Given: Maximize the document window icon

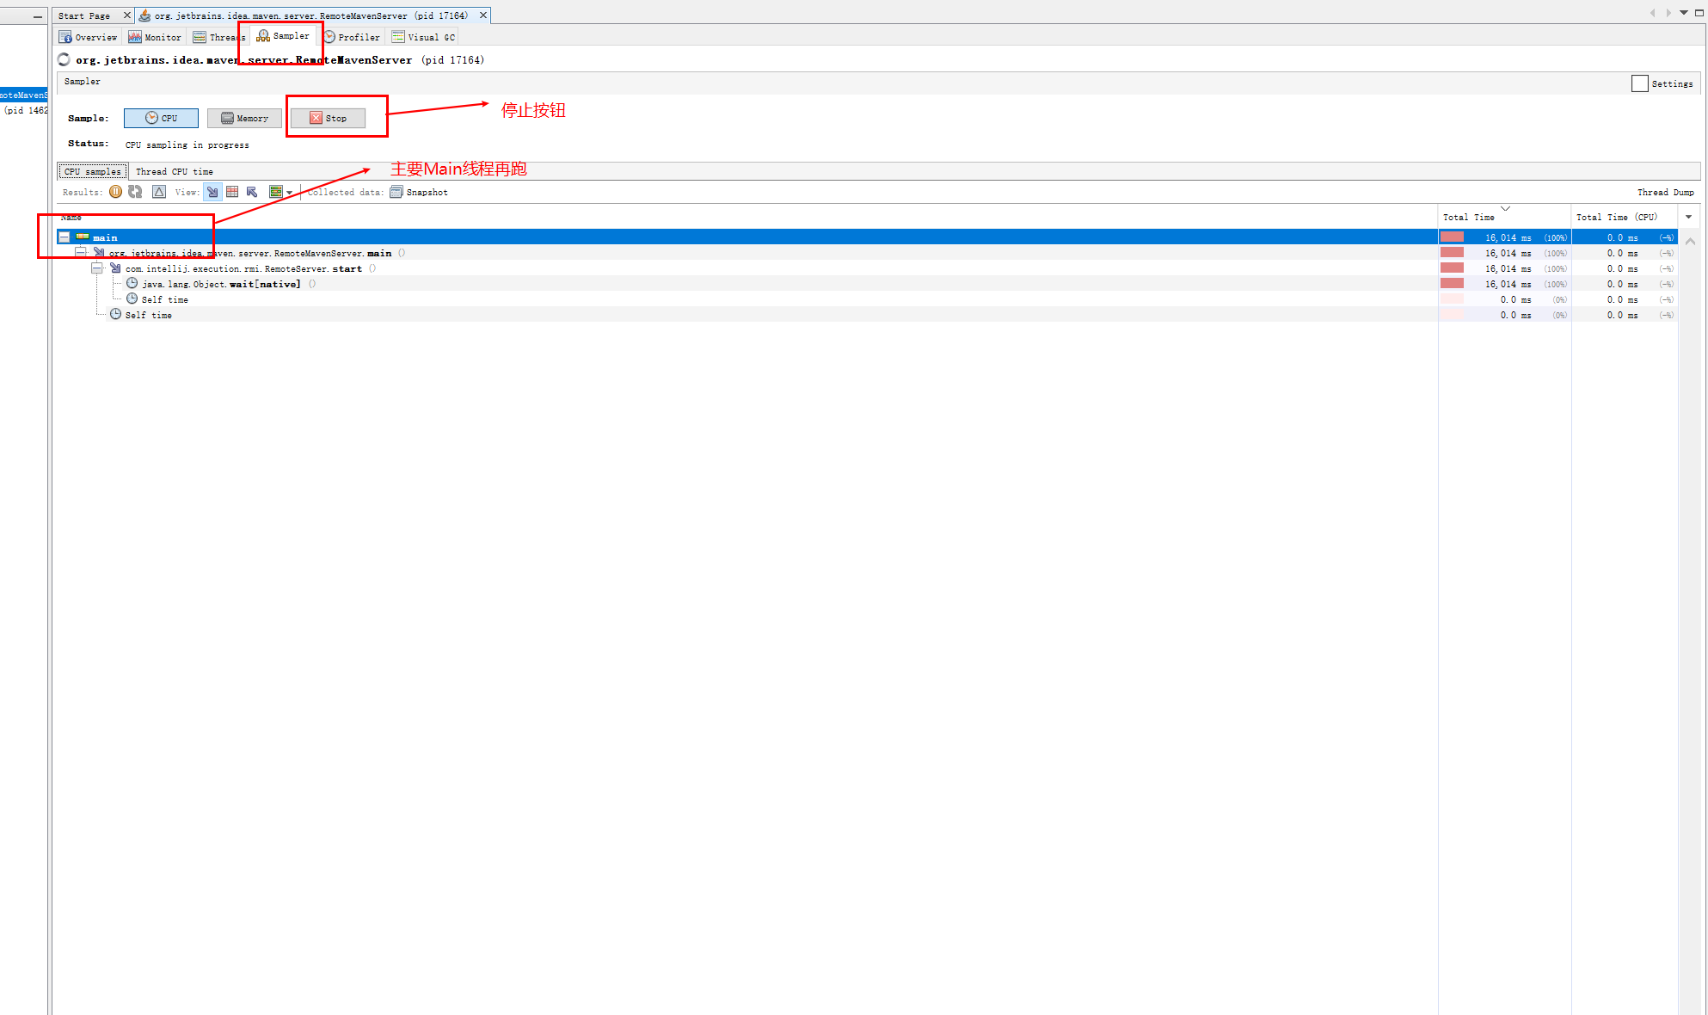Looking at the screenshot, I should (x=1699, y=13).
